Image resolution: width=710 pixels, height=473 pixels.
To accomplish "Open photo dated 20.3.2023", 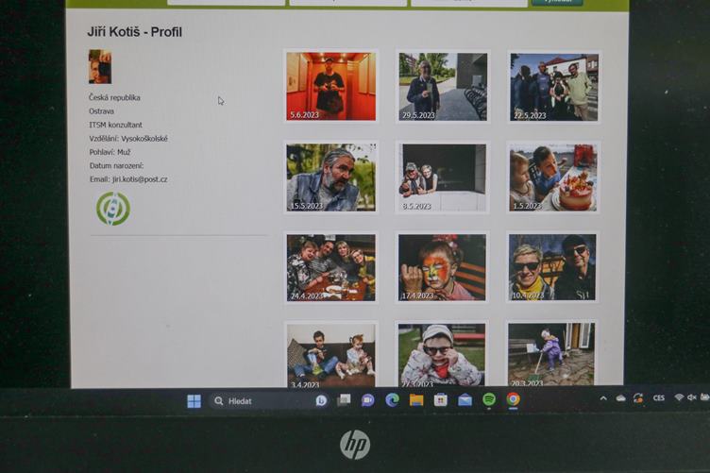I will tap(551, 355).
